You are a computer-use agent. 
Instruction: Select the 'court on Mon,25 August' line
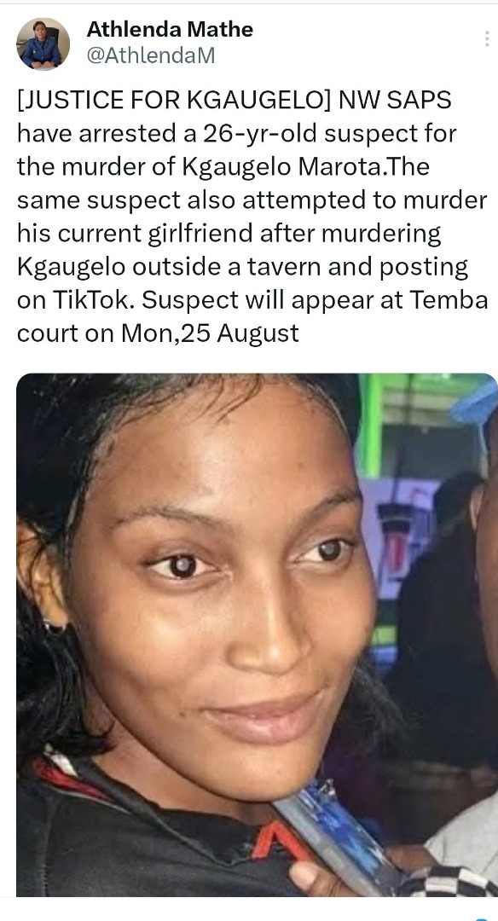[x=158, y=333]
